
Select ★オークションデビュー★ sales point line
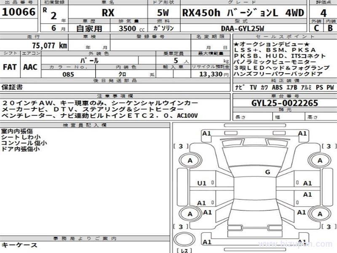(272, 44)
